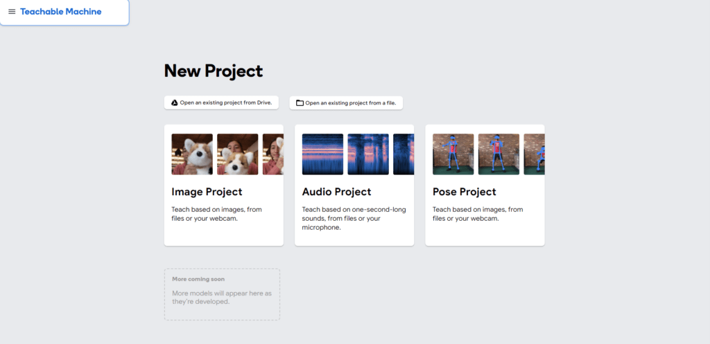Go to Teachable Machine home logo

(x=61, y=12)
